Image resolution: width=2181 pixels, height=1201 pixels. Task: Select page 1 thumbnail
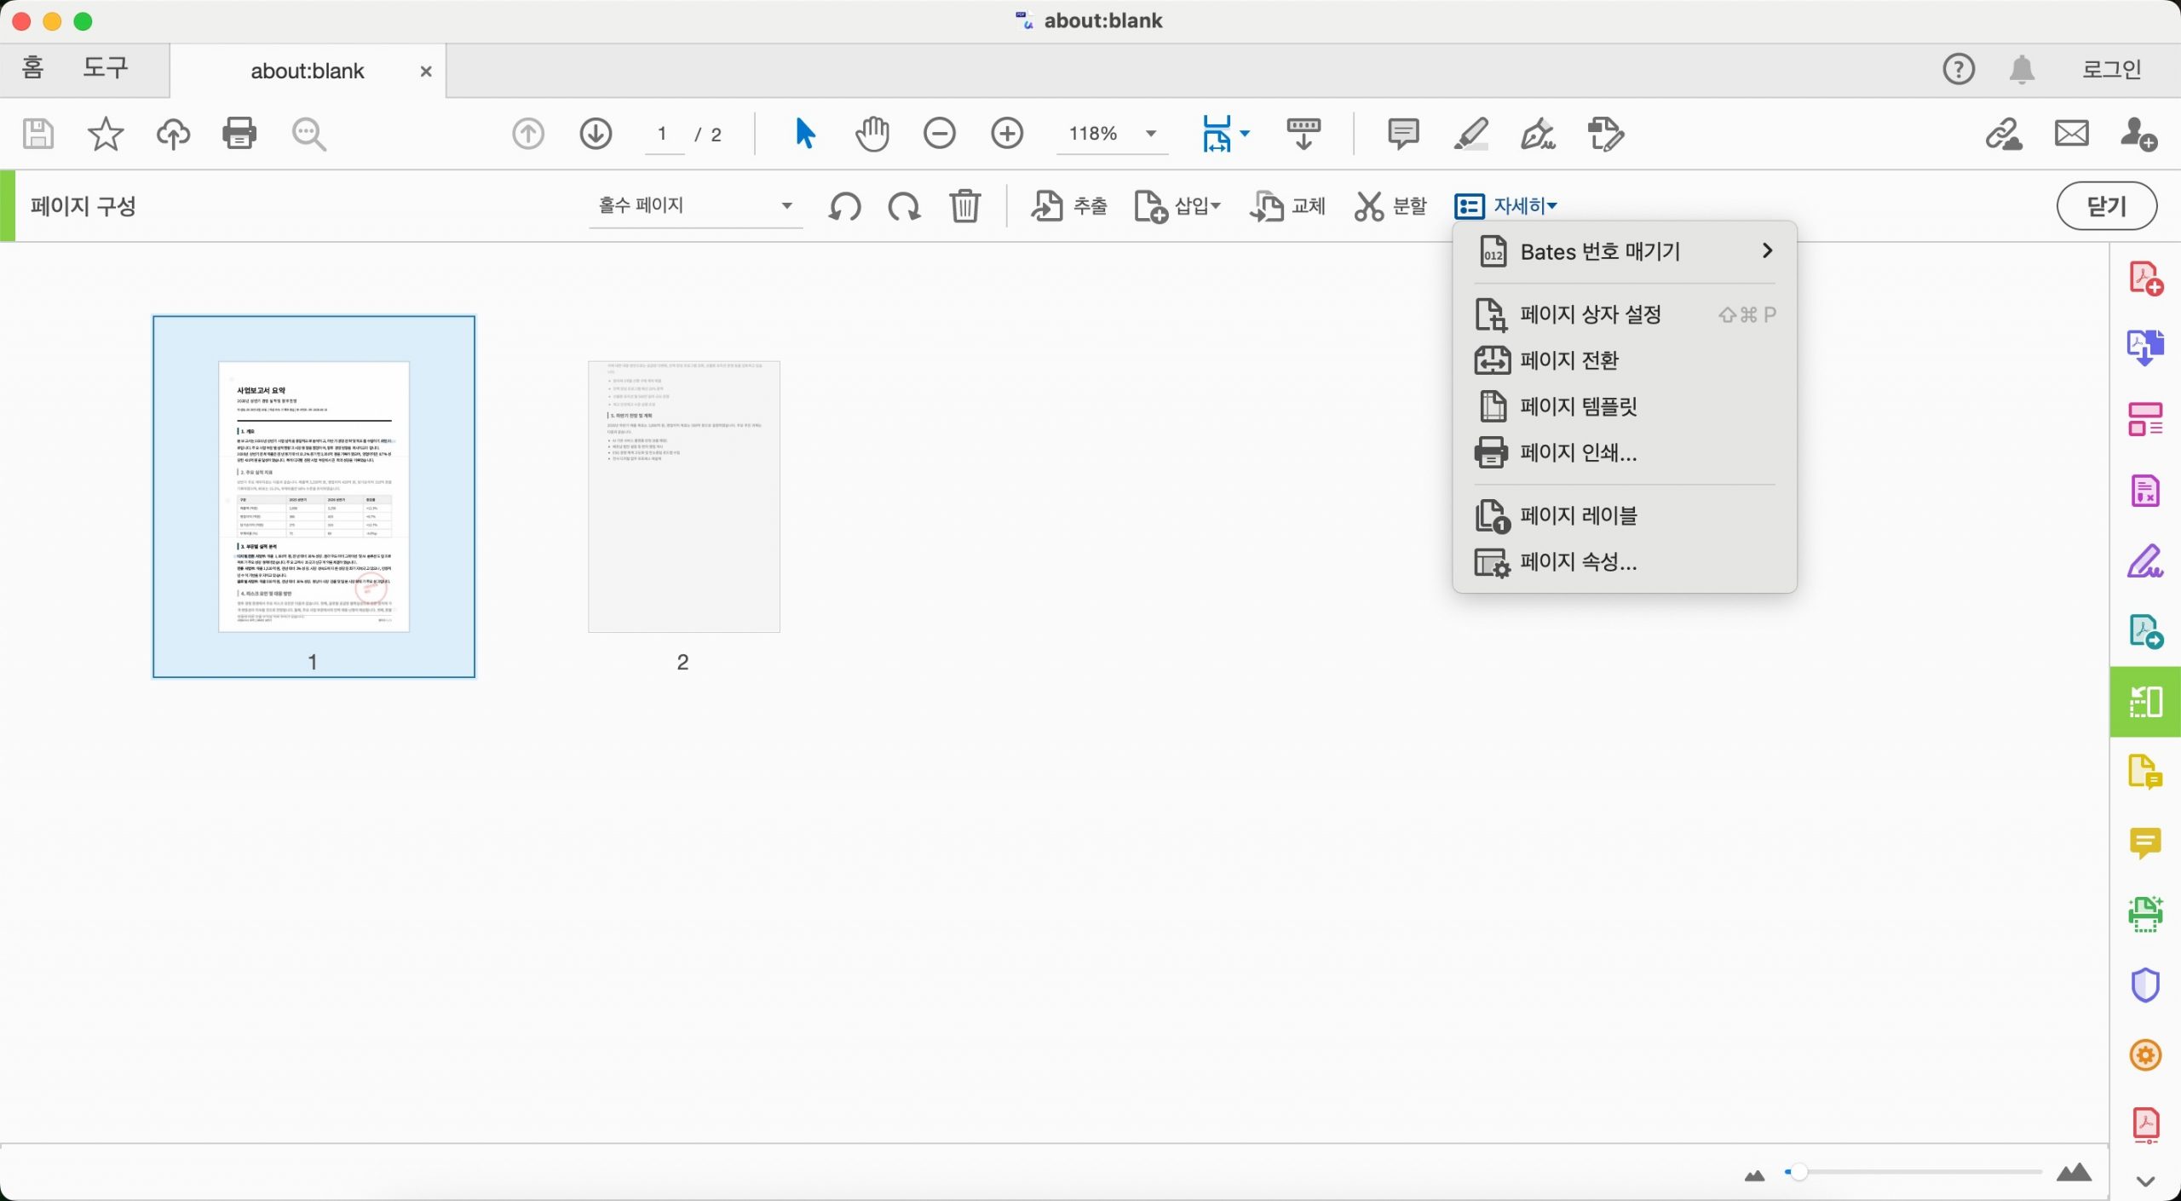click(314, 497)
